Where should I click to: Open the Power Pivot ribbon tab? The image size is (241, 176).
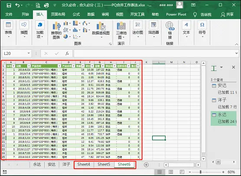point(176,14)
